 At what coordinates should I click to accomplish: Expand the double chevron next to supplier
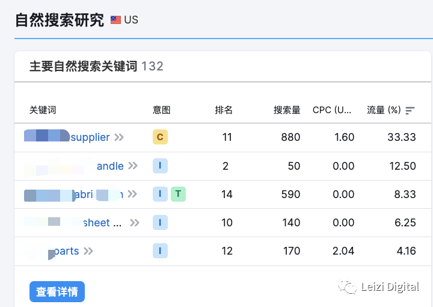(x=119, y=137)
